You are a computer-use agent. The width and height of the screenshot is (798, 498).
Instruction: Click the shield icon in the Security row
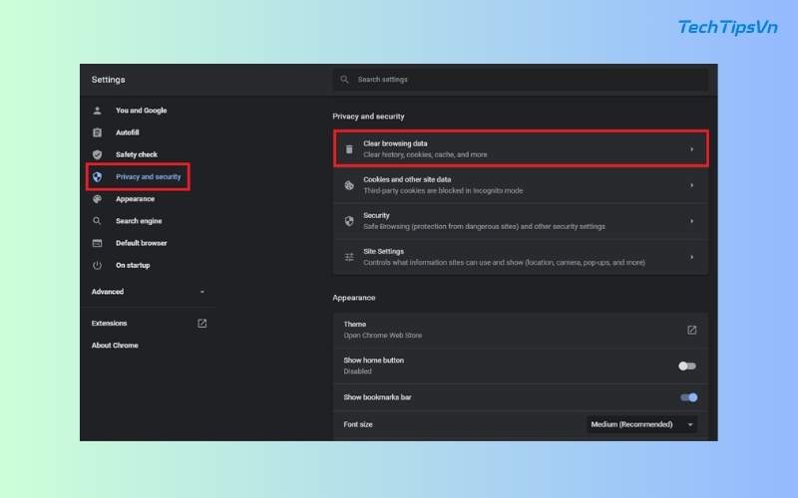[x=349, y=221]
